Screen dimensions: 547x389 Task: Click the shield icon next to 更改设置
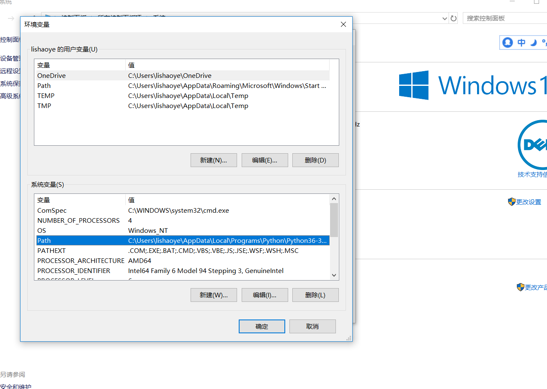click(x=511, y=202)
